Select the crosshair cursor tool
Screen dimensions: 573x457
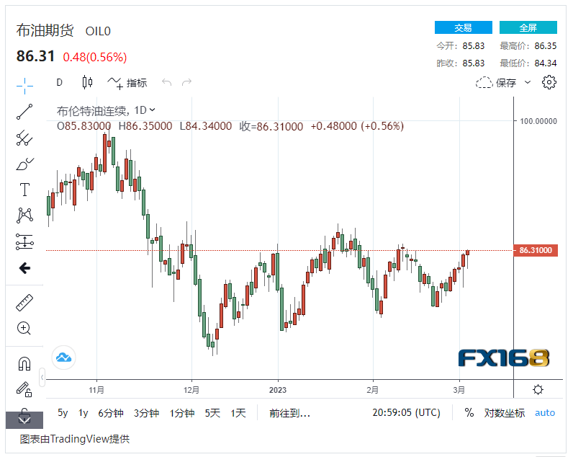(24, 85)
